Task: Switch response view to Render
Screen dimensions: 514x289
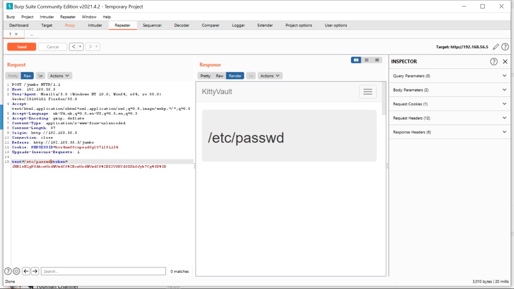Action: (x=235, y=76)
